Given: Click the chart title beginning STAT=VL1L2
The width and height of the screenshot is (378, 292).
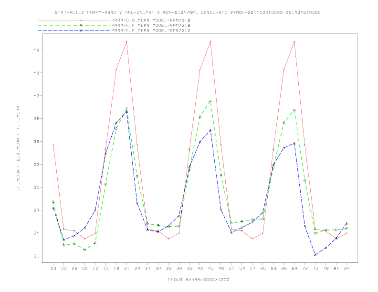Looking at the screenshot, I should coord(188,12).
